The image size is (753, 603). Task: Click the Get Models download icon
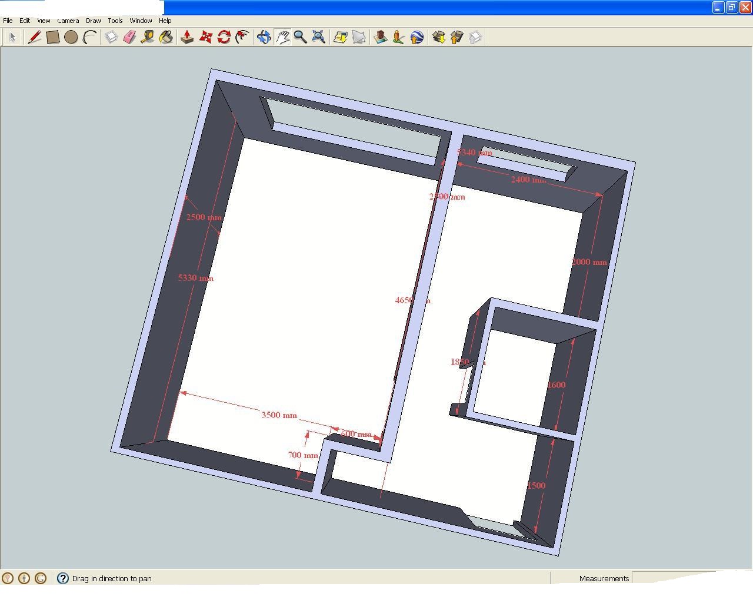[438, 37]
